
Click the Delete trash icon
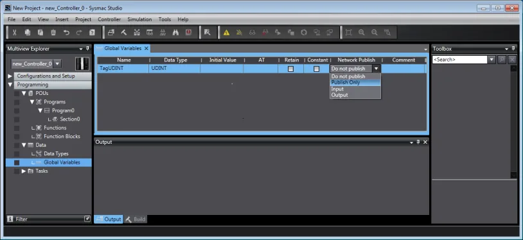(x=53, y=32)
